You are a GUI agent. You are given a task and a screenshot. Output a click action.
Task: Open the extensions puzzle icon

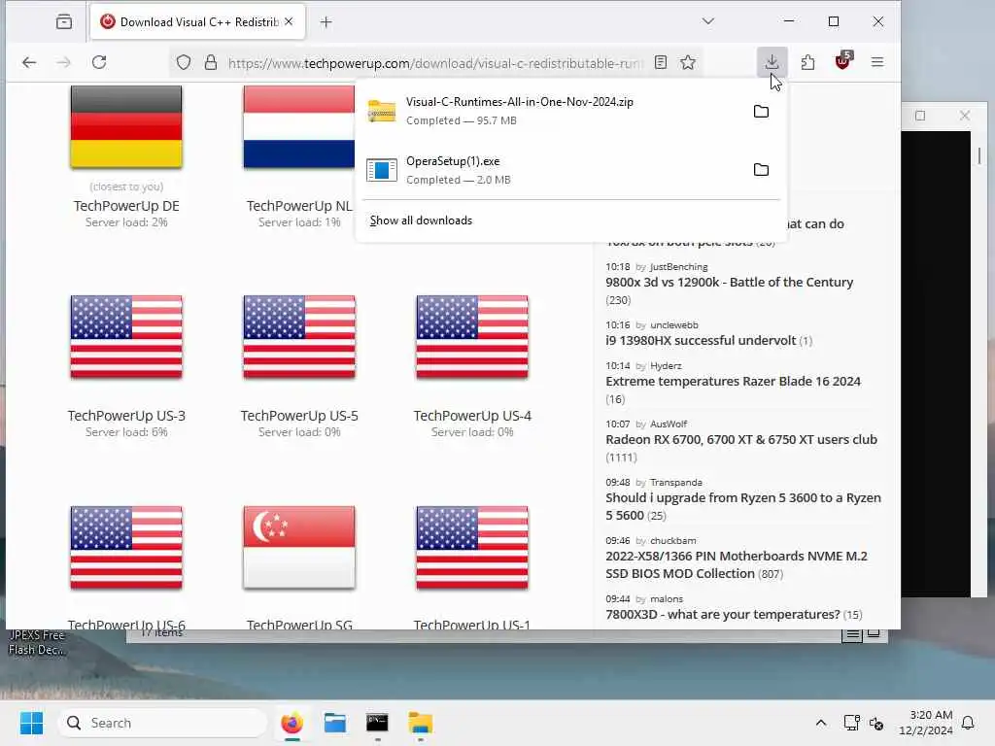807,62
